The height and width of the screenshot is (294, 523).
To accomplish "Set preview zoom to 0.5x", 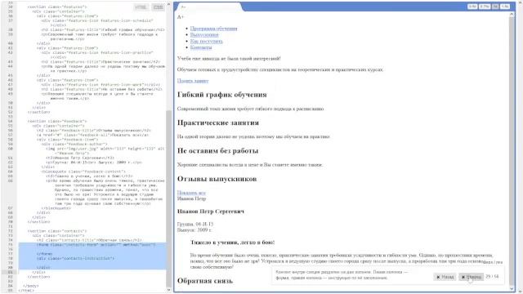I will pos(472,7).
